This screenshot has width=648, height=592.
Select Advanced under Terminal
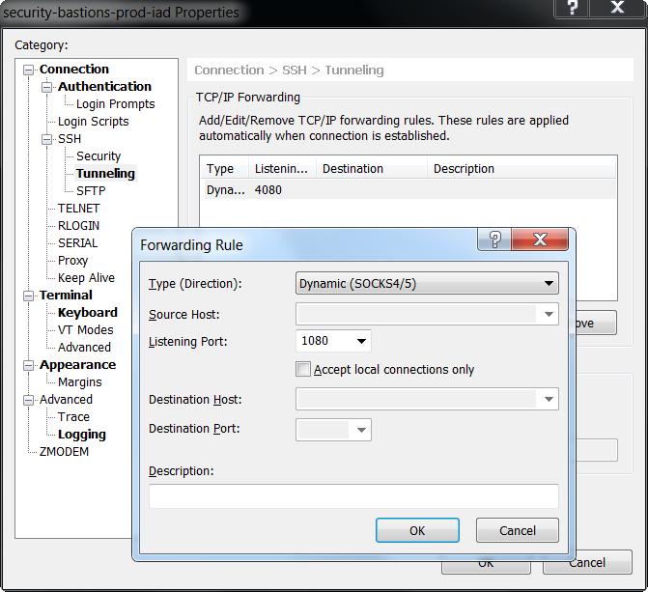coord(84,348)
